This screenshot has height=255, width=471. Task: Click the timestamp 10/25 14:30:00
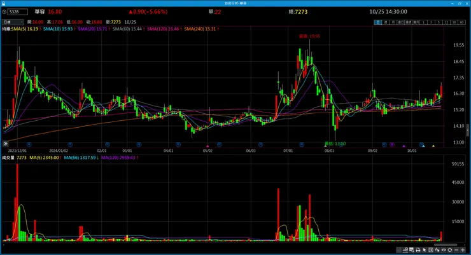pyautogui.click(x=388, y=12)
